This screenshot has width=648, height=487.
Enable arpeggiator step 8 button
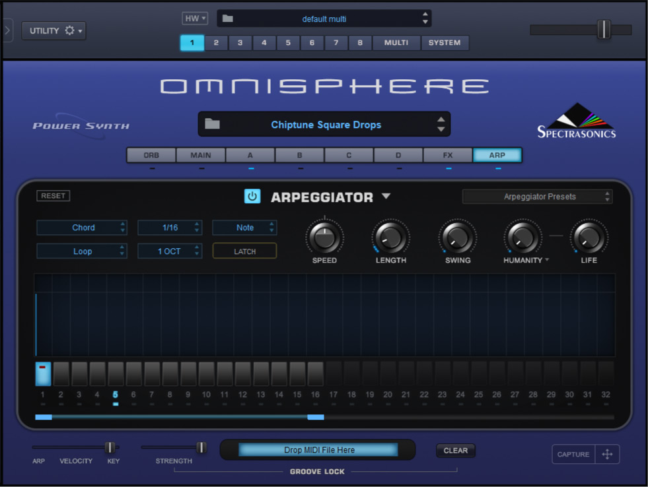(x=170, y=373)
